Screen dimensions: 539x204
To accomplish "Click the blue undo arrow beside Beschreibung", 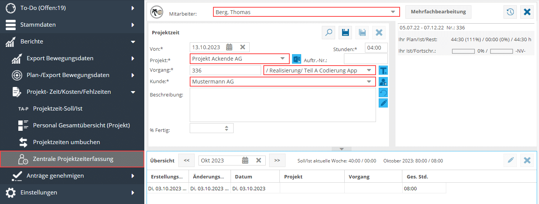I will (x=383, y=93).
